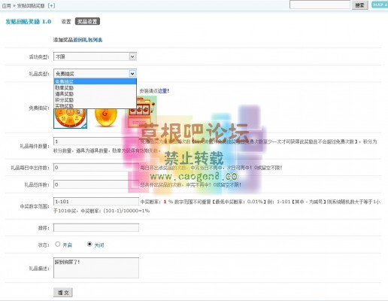Select the 关闭 radio button
This screenshot has width=388, height=301.
89,244
